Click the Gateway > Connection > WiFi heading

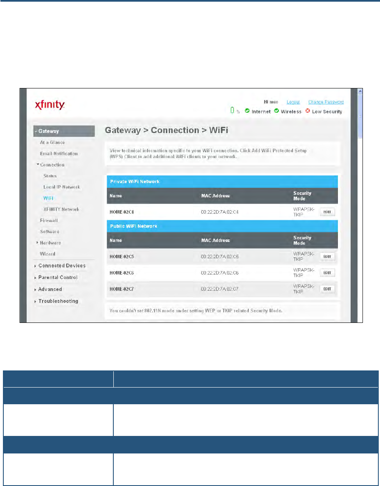point(167,131)
